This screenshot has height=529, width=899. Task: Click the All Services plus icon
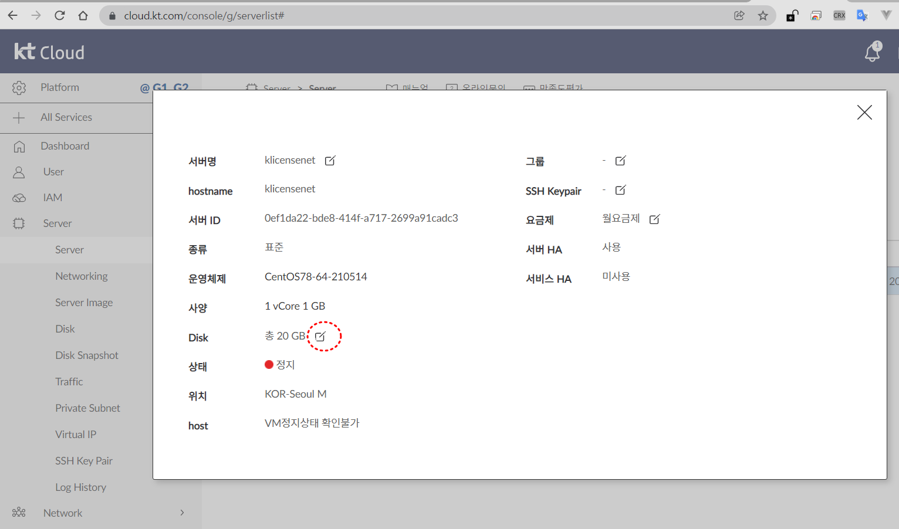click(19, 118)
